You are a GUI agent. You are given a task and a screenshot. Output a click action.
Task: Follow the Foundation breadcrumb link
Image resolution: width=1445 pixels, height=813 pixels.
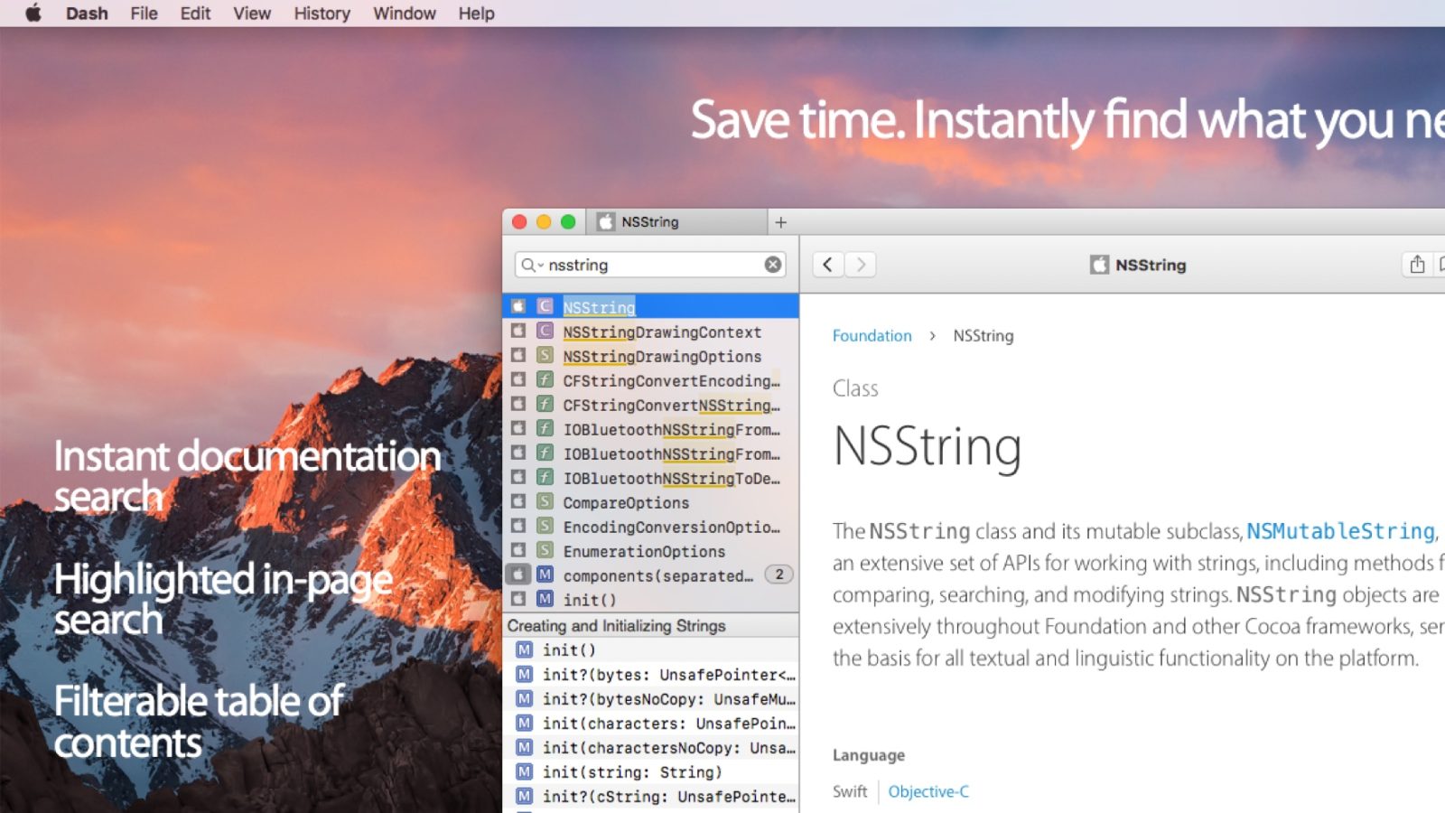[872, 336]
